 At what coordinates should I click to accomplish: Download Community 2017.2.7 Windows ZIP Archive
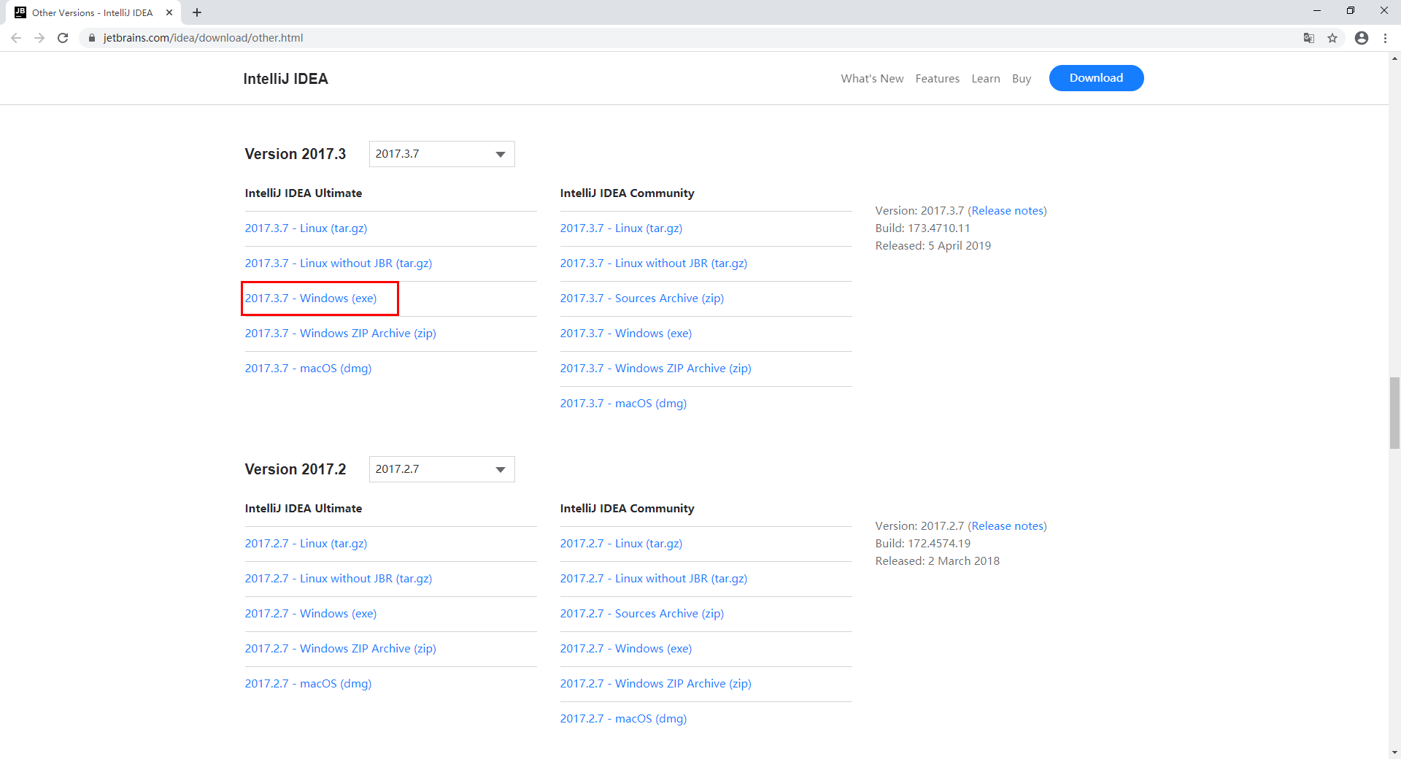click(x=655, y=684)
